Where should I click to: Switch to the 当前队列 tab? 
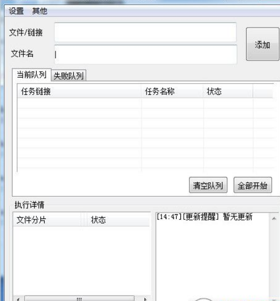(x=32, y=74)
